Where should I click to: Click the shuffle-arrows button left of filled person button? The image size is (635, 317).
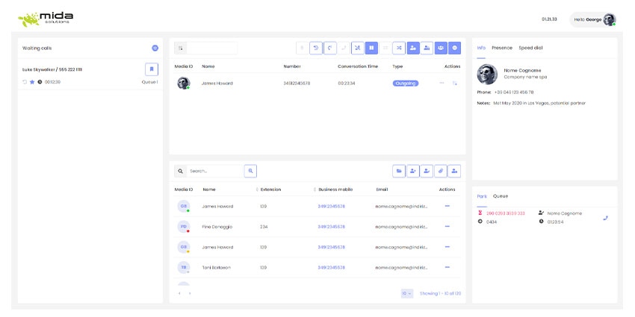coord(399,48)
